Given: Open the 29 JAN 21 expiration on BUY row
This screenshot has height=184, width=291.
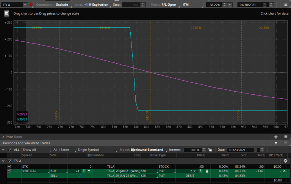Looking at the screenshot, I should (127, 171).
